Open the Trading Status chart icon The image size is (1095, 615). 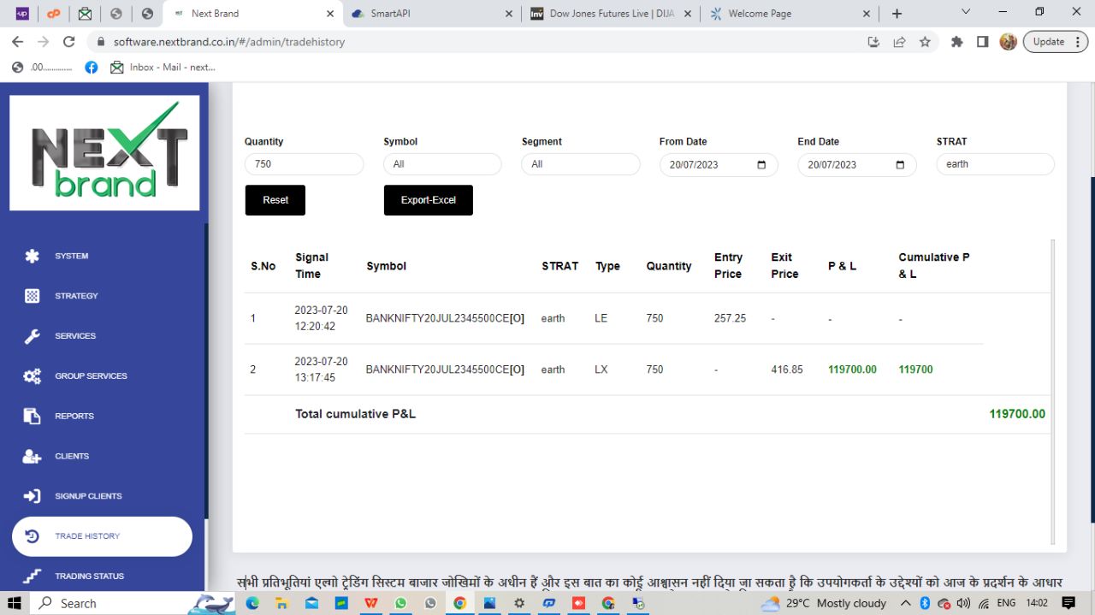coord(33,577)
